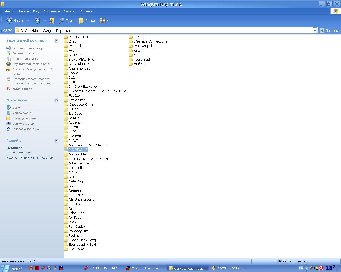This screenshot has height=272, width=341.
Task: Open the Views mode dropdown button
Action: click(x=104, y=20)
